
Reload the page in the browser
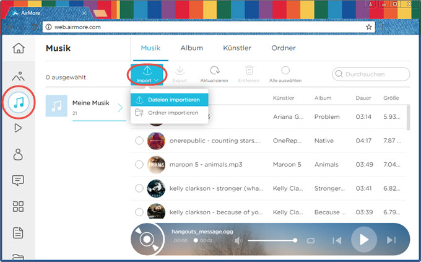34,27
